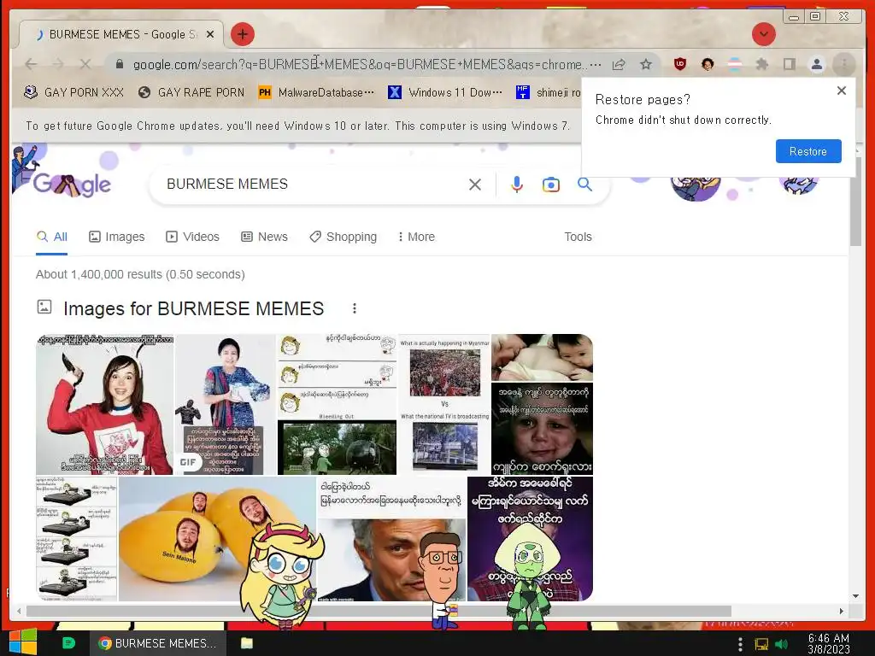The image size is (875, 656).
Task: Open File Explorer from taskbar
Action: (x=247, y=643)
